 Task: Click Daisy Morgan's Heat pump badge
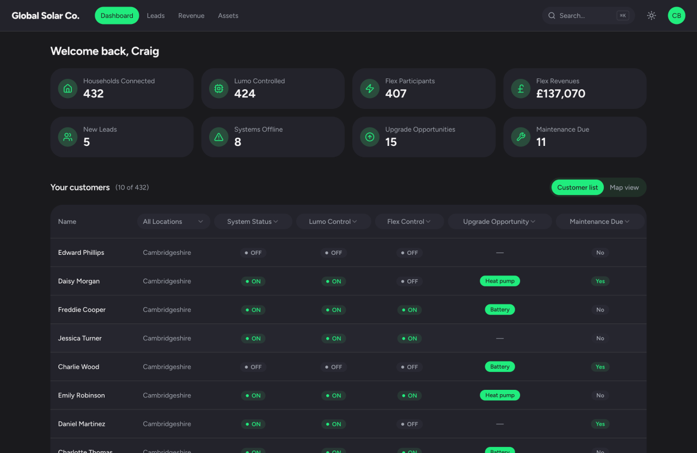500,281
